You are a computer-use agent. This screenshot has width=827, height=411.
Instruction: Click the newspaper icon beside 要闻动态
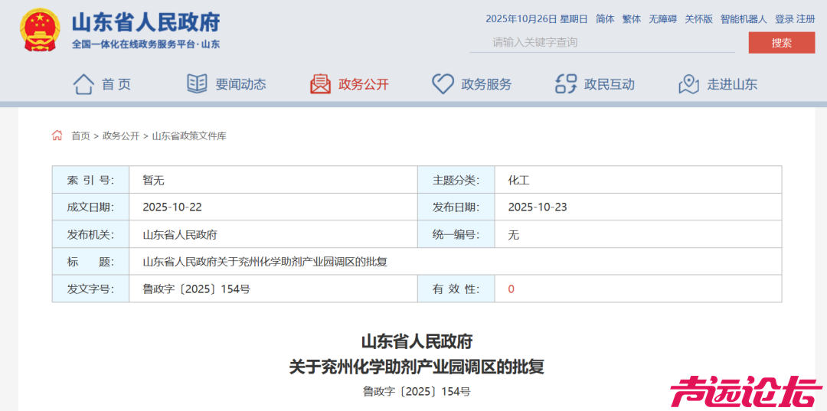pyautogui.click(x=198, y=83)
